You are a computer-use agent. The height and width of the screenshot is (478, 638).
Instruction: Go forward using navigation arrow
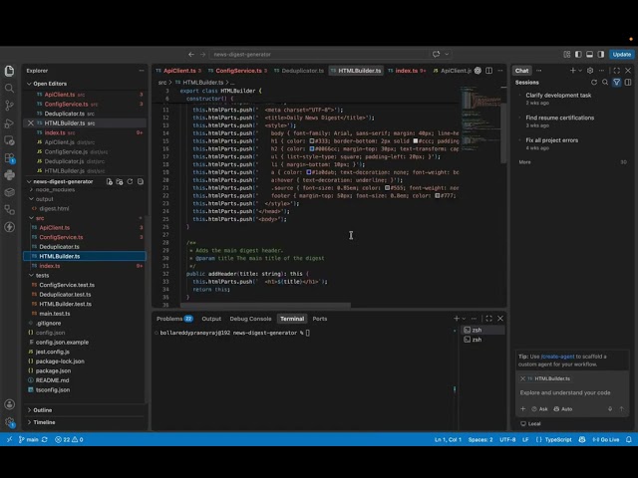point(202,54)
